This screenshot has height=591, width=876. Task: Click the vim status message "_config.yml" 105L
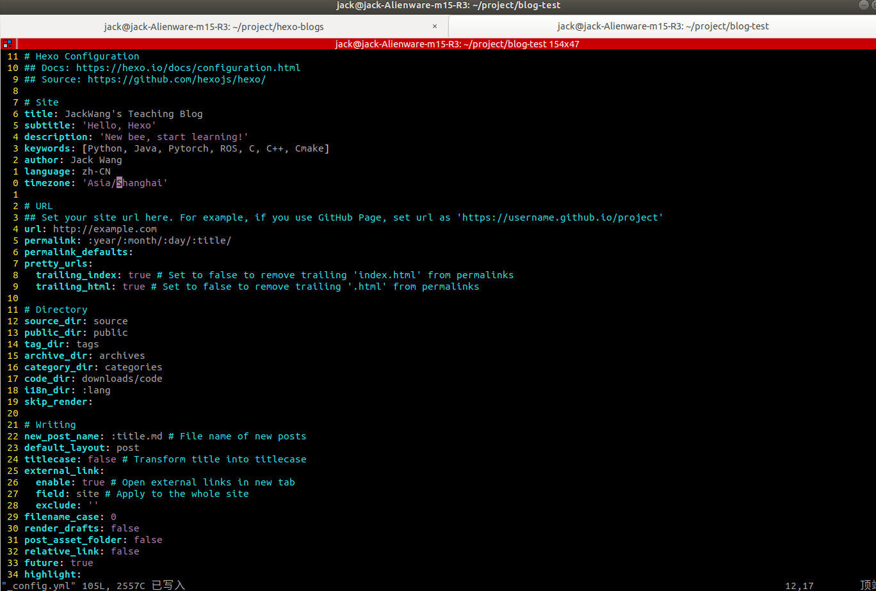pos(93,585)
